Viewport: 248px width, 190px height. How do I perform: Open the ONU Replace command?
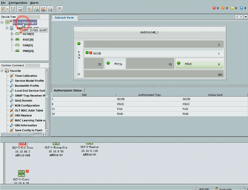pos(23,115)
